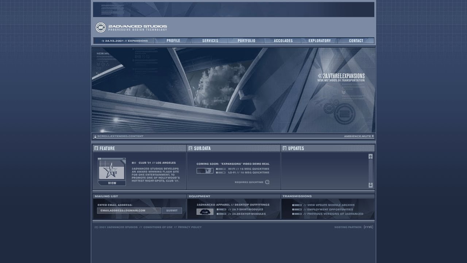Click the SCROLL.EXTENDED.CONTENT label
Screen dimensions: 467x263
coord(120,136)
